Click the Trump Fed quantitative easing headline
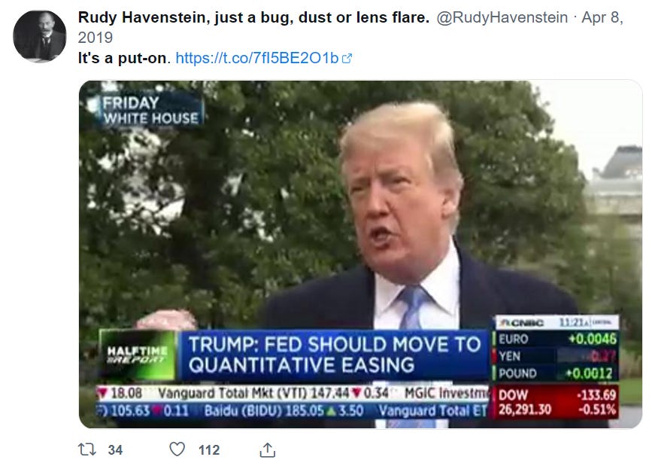This screenshot has height=466, width=652. (x=333, y=355)
